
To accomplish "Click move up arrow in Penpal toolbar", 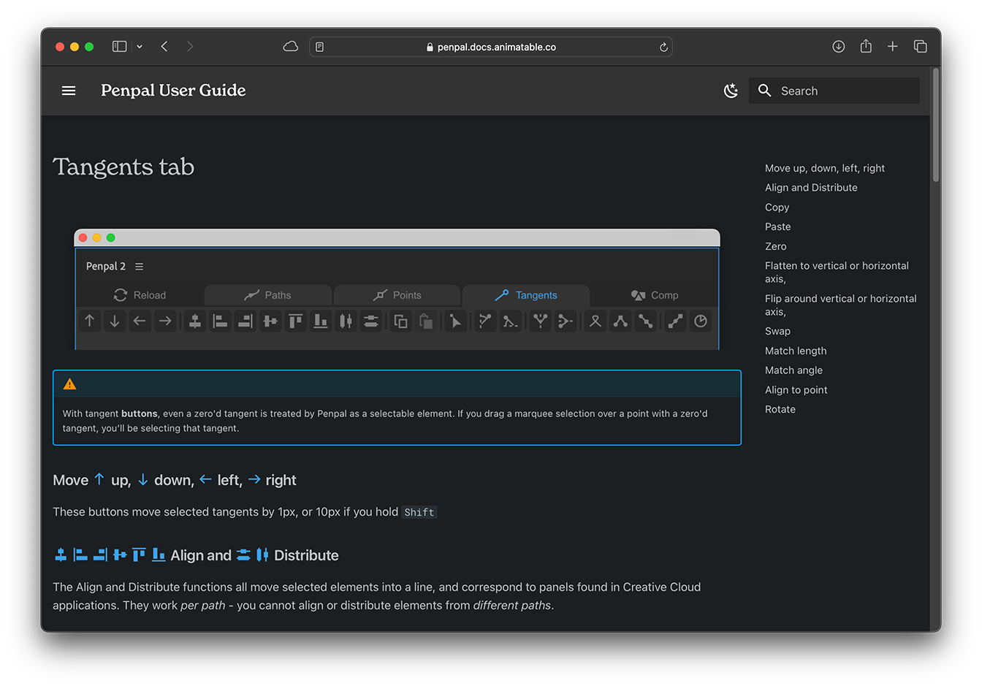I will click(x=90, y=321).
